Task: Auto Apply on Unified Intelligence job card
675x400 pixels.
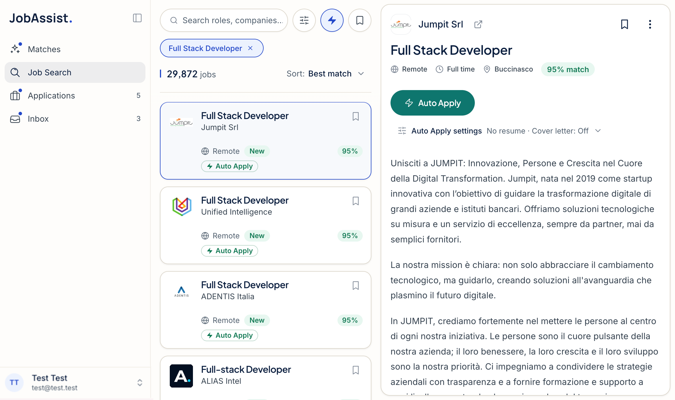Action: pyautogui.click(x=229, y=251)
